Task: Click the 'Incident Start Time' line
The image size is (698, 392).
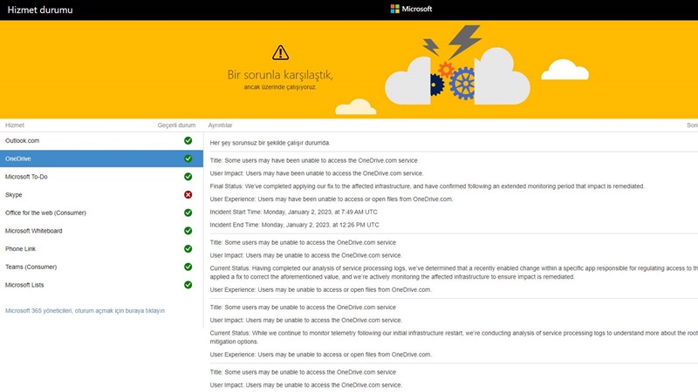Action: click(293, 212)
